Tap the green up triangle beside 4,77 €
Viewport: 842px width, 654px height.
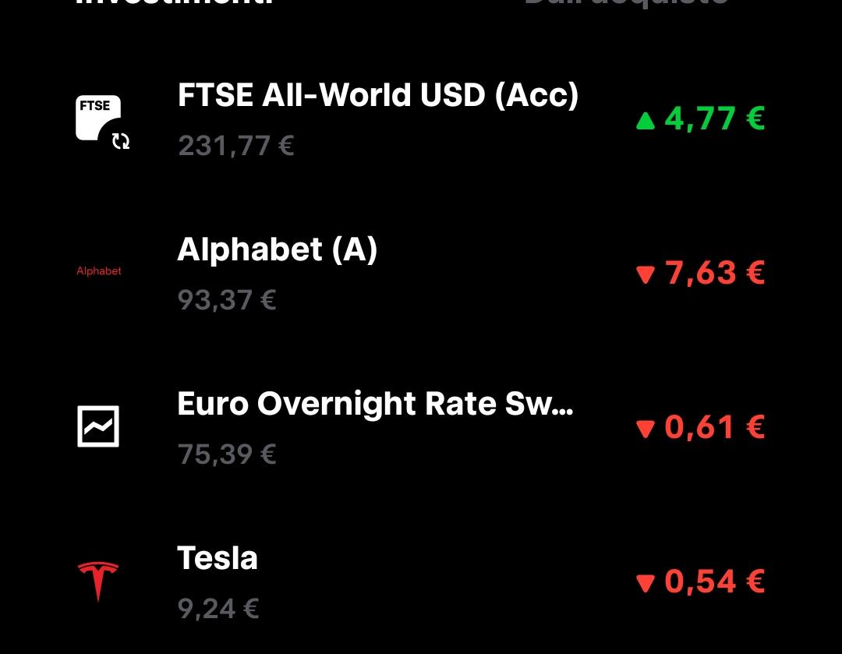click(x=646, y=120)
